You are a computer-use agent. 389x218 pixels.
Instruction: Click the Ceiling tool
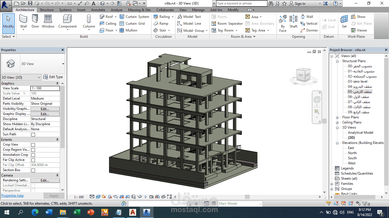(x=108, y=24)
